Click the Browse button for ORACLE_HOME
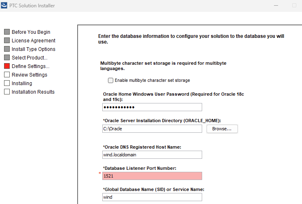 (x=222, y=129)
